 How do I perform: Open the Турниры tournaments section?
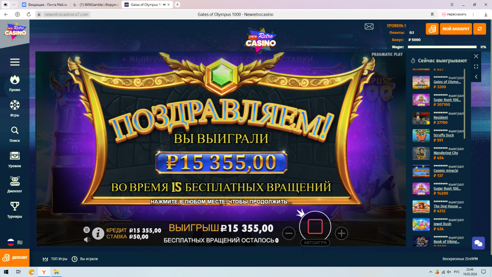point(15,210)
